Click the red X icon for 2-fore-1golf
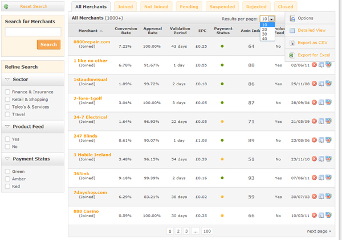 click(x=314, y=102)
